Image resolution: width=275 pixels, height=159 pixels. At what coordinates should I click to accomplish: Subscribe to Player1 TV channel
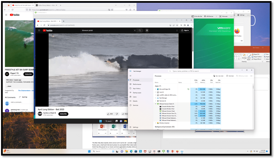point(28,74)
